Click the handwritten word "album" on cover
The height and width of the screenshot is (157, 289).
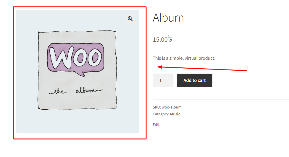coord(86,91)
